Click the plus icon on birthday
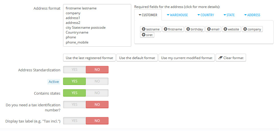 point(188,29)
